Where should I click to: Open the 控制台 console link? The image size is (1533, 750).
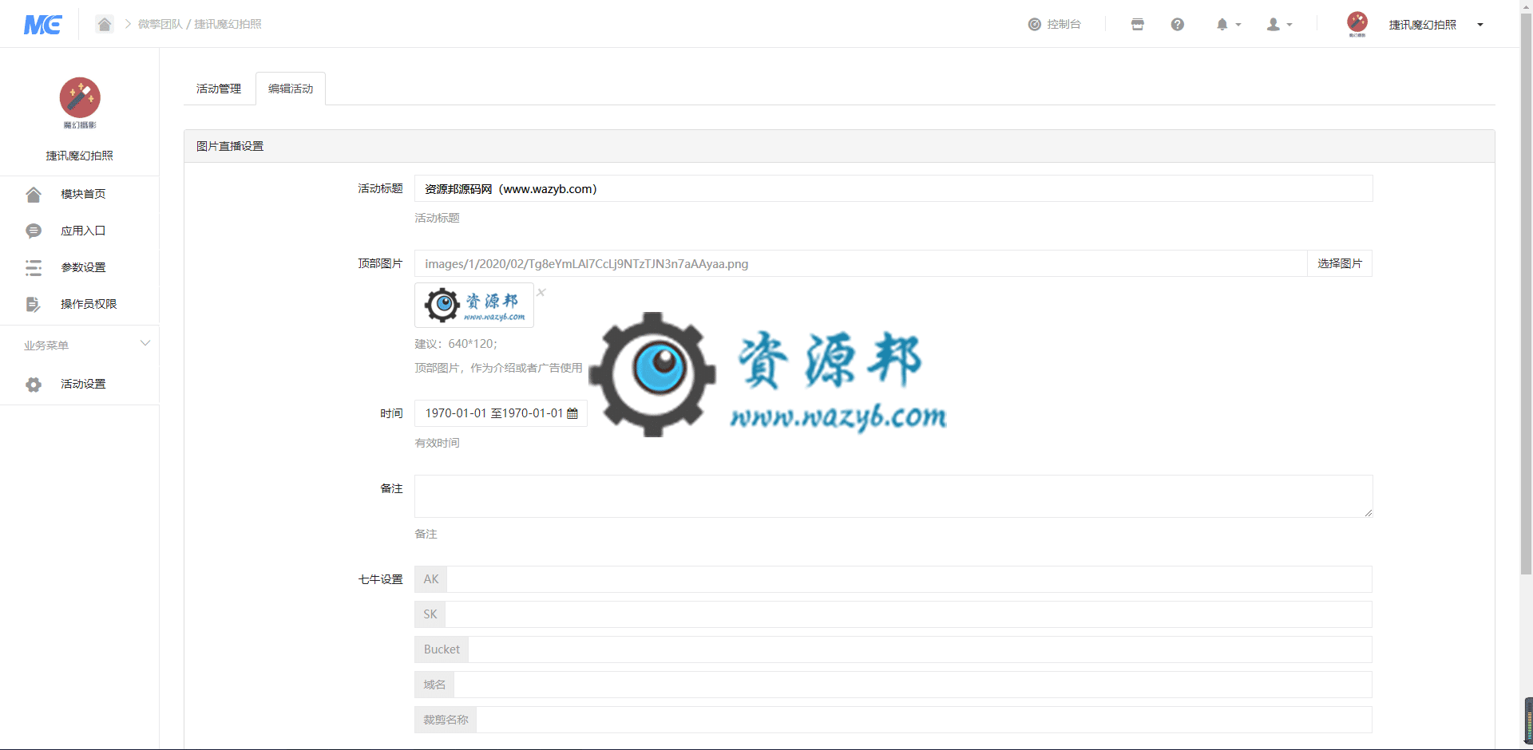(1054, 24)
